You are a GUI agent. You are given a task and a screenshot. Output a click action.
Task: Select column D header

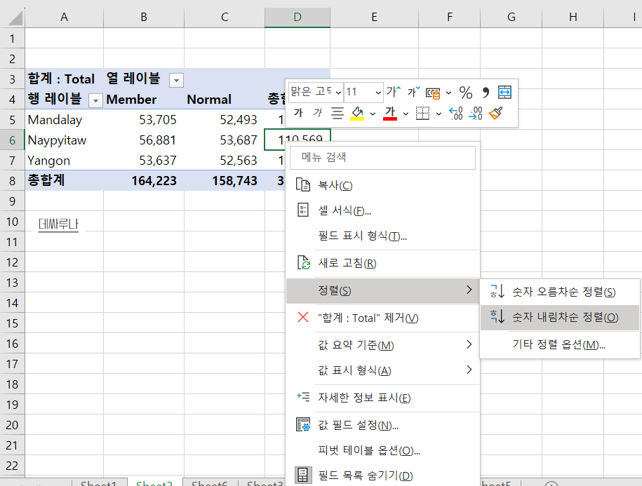[x=297, y=17]
